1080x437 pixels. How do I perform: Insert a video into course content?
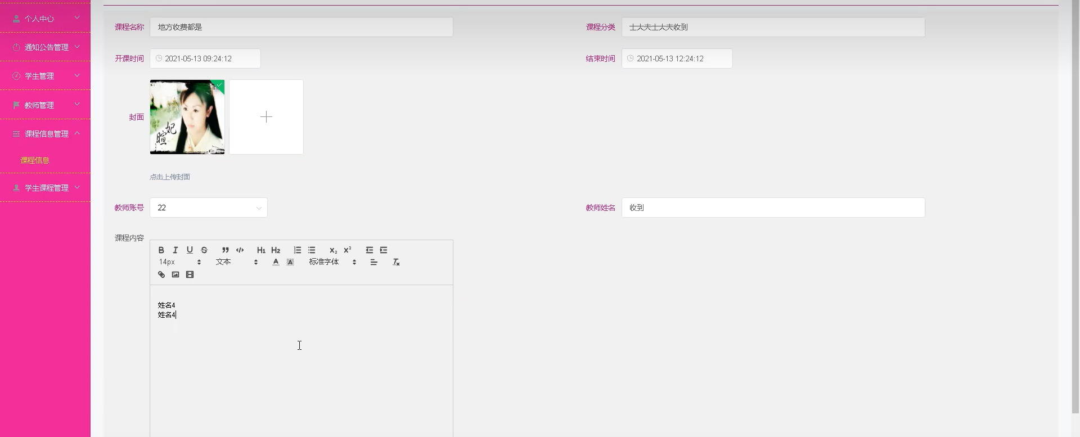(x=190, y=274)
